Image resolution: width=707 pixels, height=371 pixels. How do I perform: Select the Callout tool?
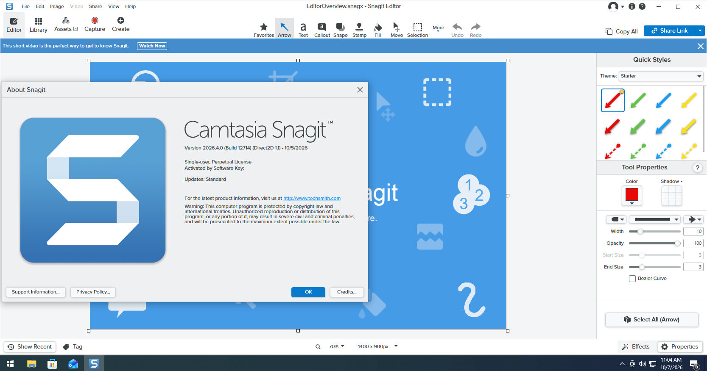click(322, 29)
